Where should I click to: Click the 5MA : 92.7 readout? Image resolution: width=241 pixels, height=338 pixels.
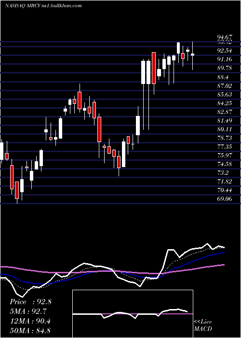coord(28,311)
